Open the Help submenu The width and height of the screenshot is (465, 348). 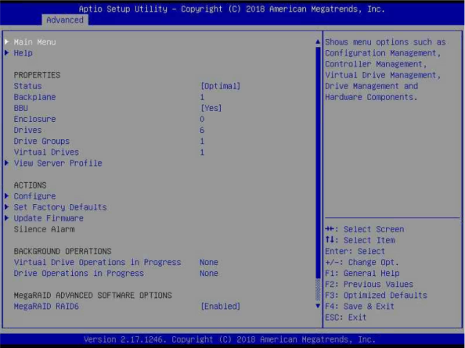pyautogui.click(x=23, y=53)
